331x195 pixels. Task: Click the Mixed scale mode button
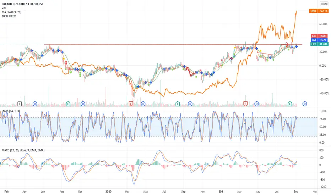(324, 4)
